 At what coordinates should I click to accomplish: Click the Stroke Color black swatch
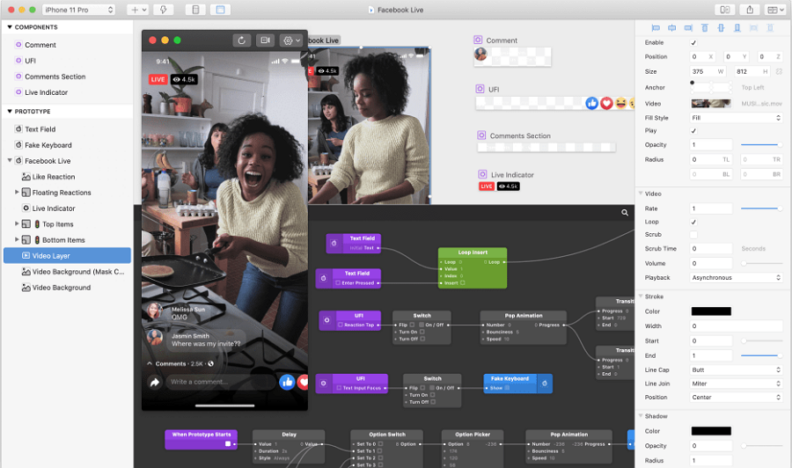(711, 311)
